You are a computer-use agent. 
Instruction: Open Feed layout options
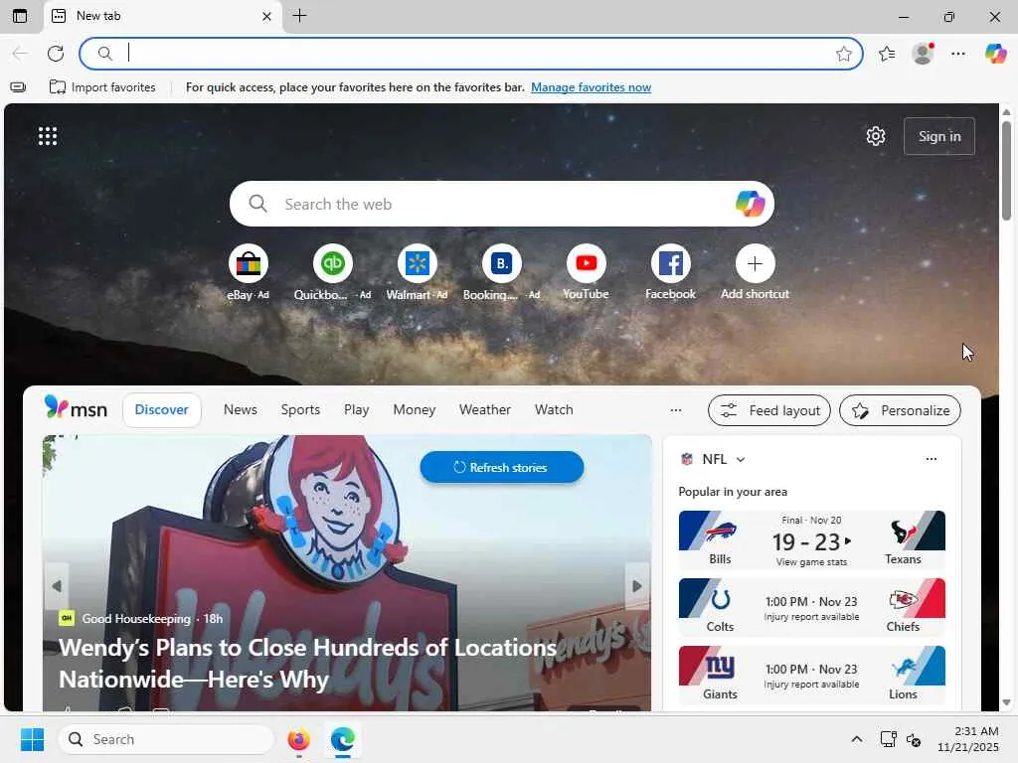click(x=769, y=410)
